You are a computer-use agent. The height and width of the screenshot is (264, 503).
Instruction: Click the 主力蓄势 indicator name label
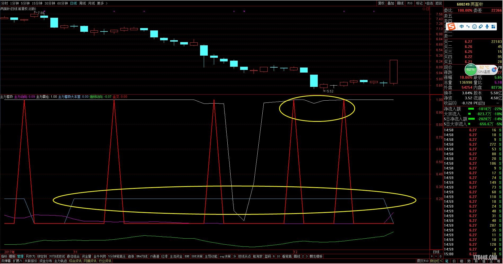7,97
